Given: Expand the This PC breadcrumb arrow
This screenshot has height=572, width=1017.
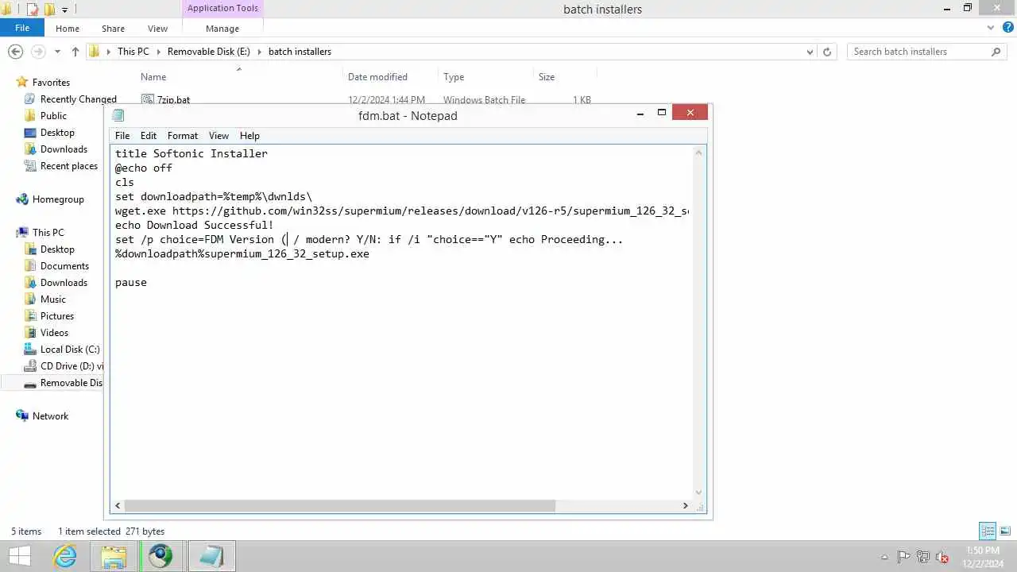Looking at the screenshot, I should [158, 52].
